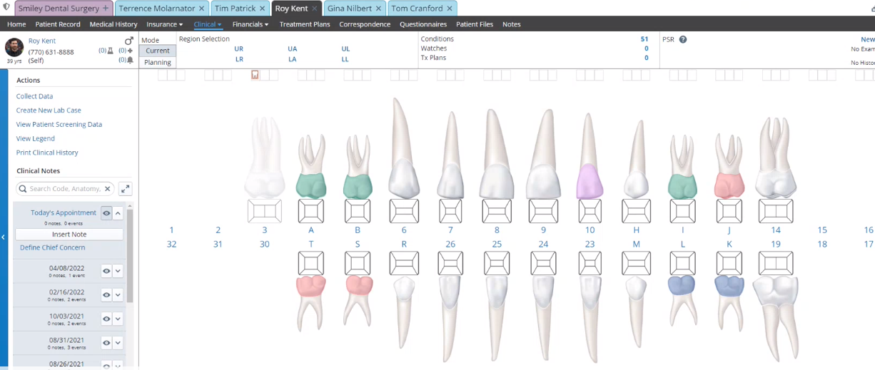Collapse the left sidebar using the blue arrow

pos(4,237)
